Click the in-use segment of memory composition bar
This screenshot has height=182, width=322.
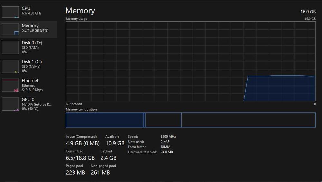(x=105, y=120)
